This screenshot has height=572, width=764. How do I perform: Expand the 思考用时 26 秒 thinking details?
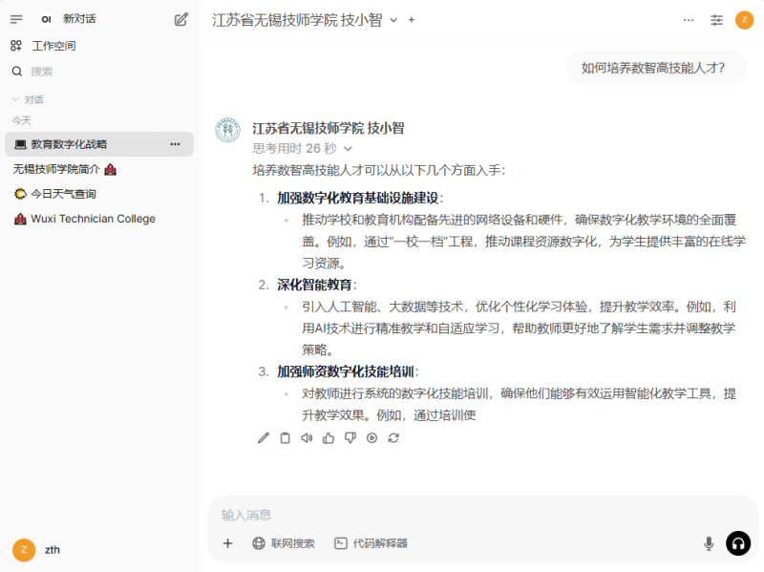point(348,149)
